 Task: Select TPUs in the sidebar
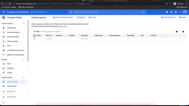coord(9,46)
